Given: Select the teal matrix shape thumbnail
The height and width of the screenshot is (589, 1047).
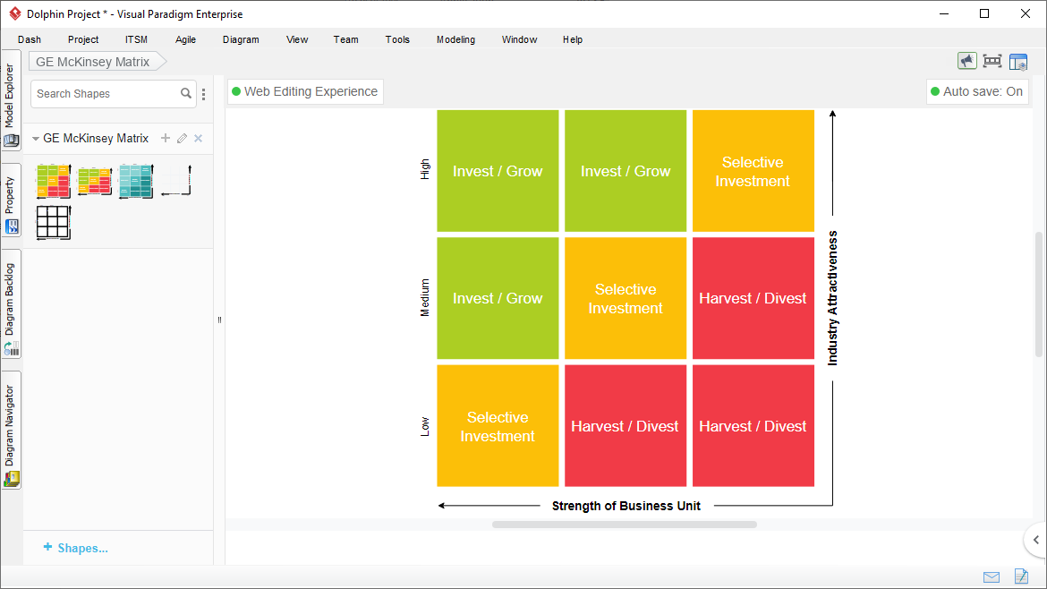Looking at the screenshot, I should 136,181.
